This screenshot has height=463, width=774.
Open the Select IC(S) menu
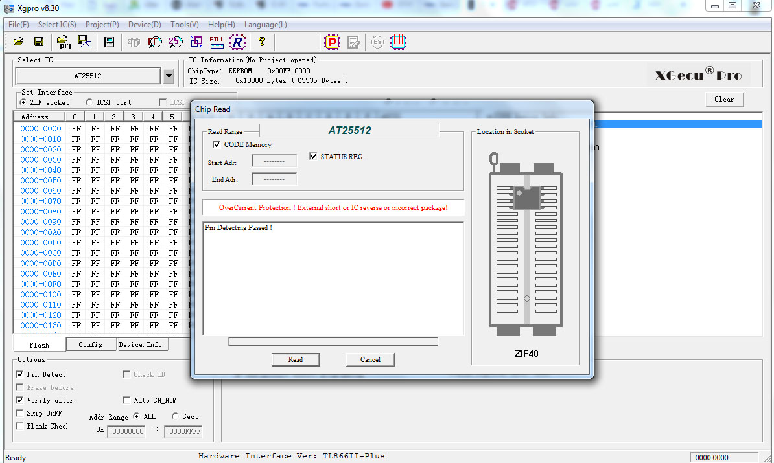[x=57, y=24]
